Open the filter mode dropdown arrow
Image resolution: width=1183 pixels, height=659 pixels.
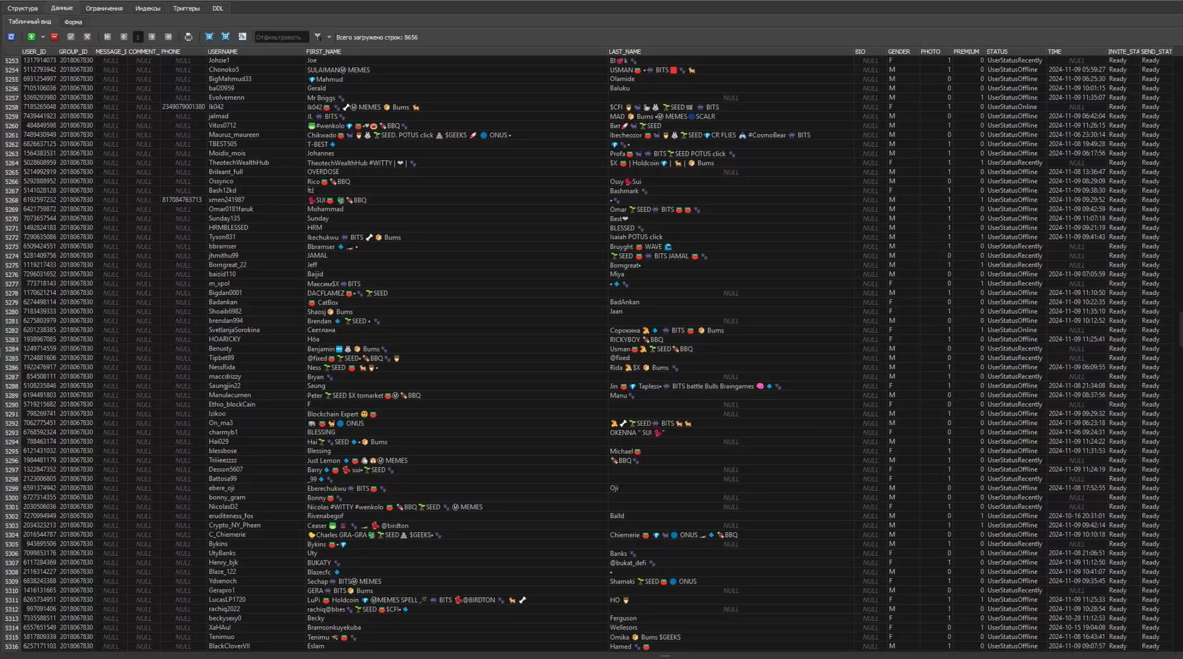329,37
